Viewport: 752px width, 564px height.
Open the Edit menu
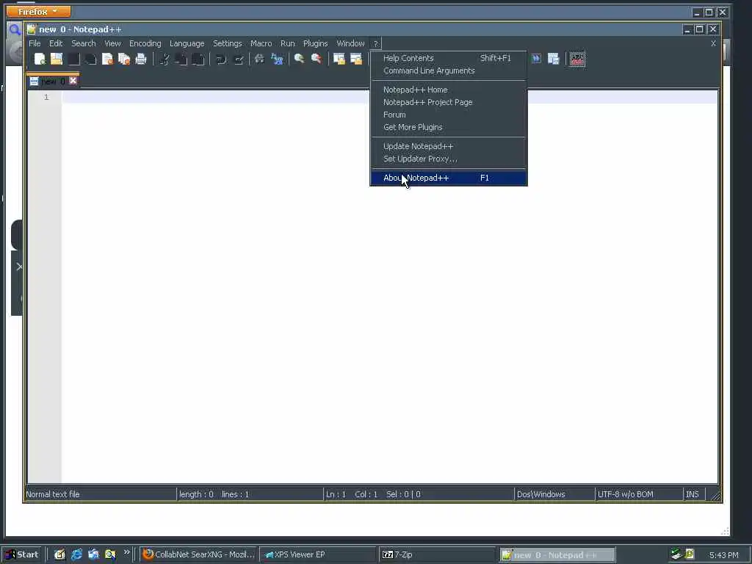(56, 43)
